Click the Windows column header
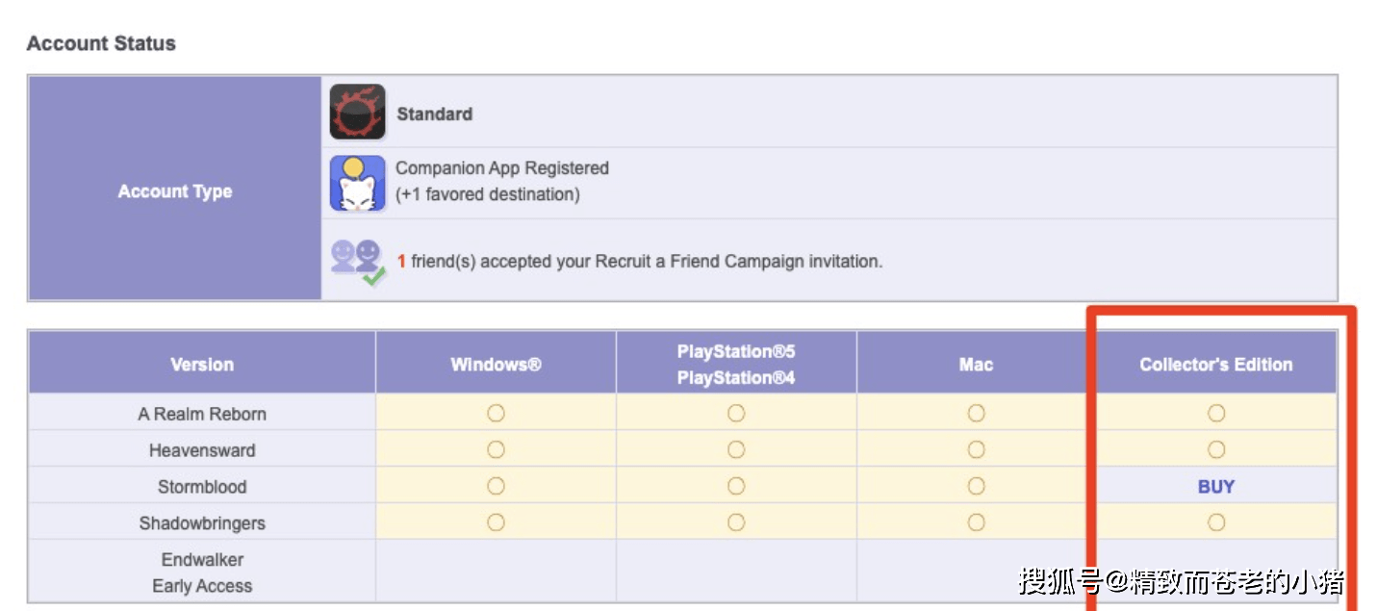This screenshot has width=1377, height=611. (x=496, y=364)
